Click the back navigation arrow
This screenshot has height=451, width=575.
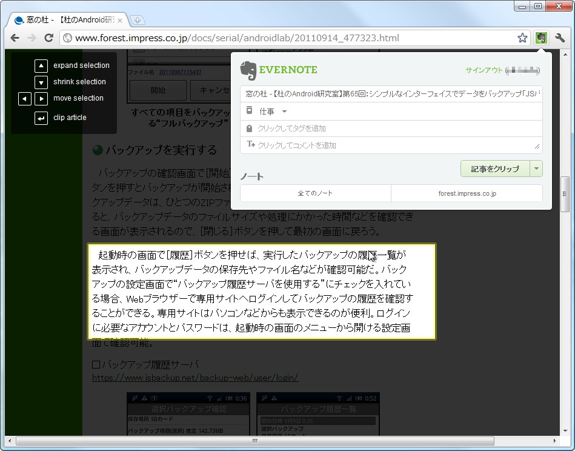(x=15, y=38)
